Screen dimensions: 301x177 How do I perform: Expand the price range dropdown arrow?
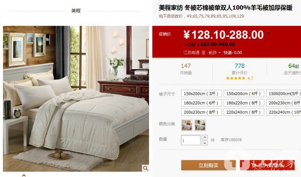point(268,34)
